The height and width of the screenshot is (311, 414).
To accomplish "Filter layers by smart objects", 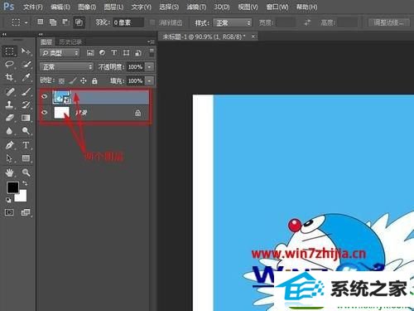I will coord(138,52).
